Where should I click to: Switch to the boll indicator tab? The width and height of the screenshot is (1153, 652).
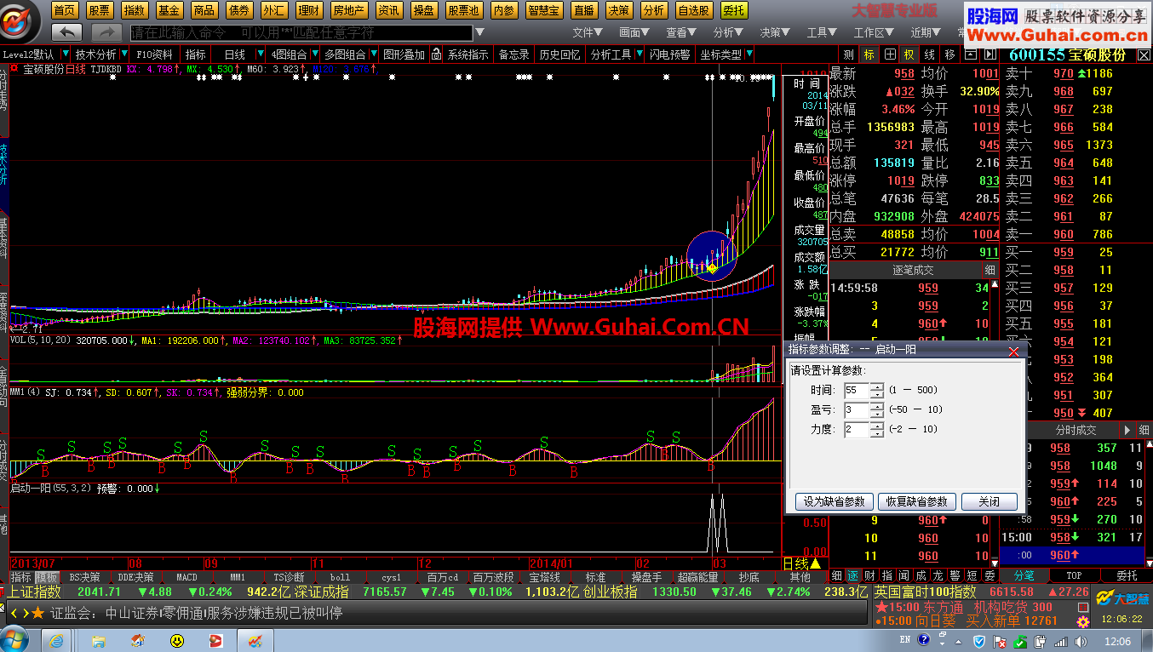click(340, 577)
